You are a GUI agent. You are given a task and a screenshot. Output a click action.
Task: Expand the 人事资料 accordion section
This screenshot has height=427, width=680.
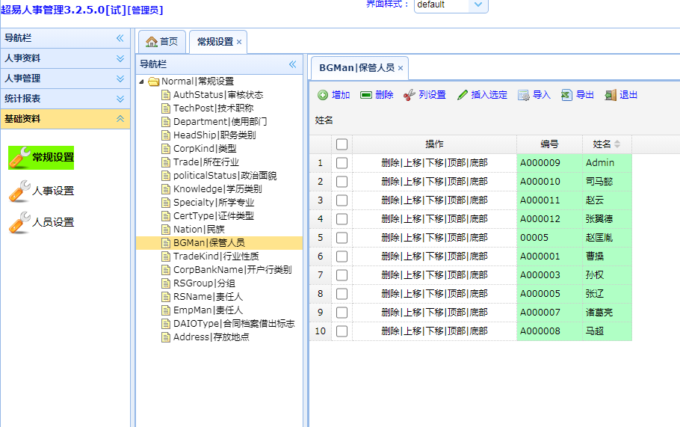click(120, 58)
